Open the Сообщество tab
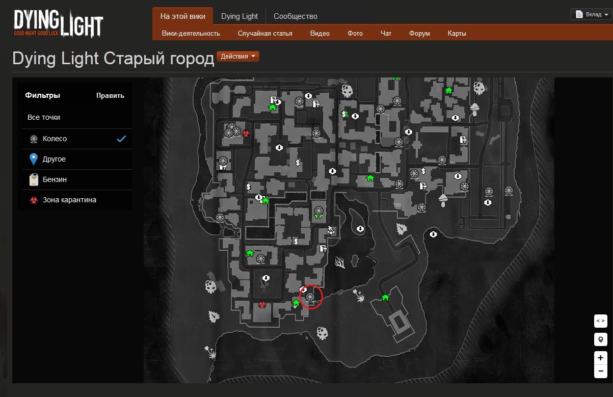The image size is (613, 397). pos(296,16)
